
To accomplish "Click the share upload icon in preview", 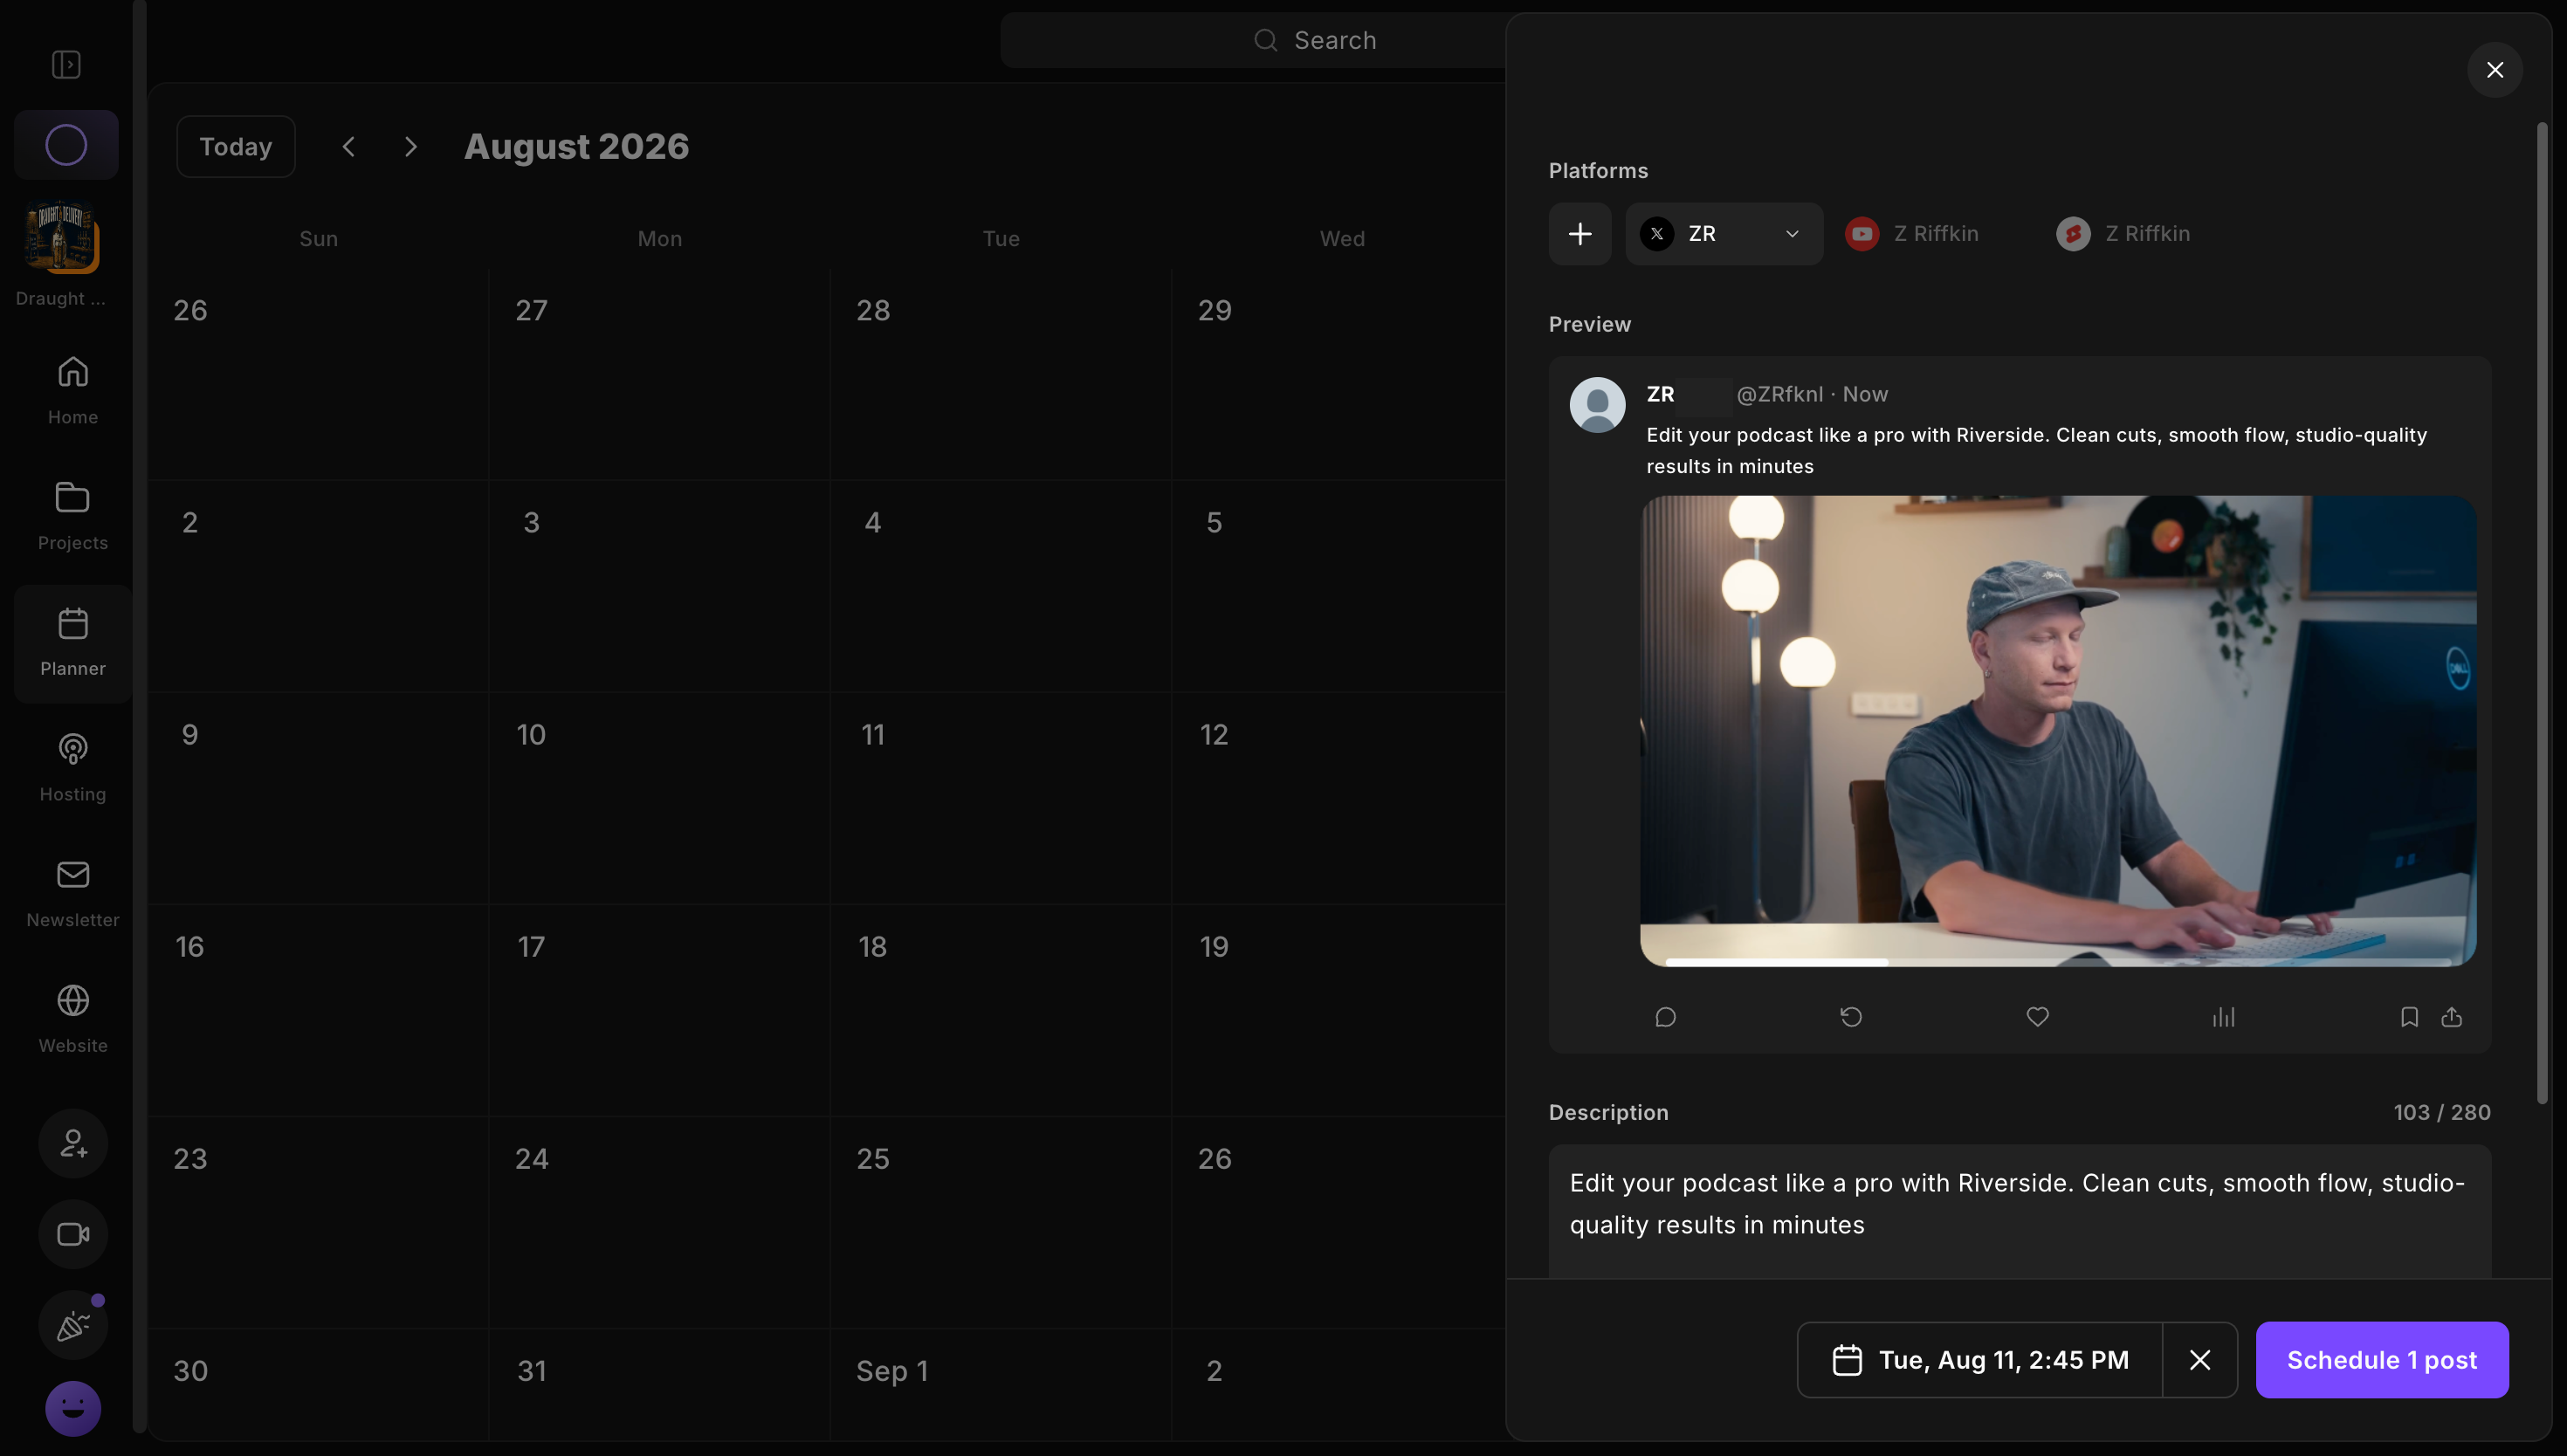I will tap(2451, 1017).
